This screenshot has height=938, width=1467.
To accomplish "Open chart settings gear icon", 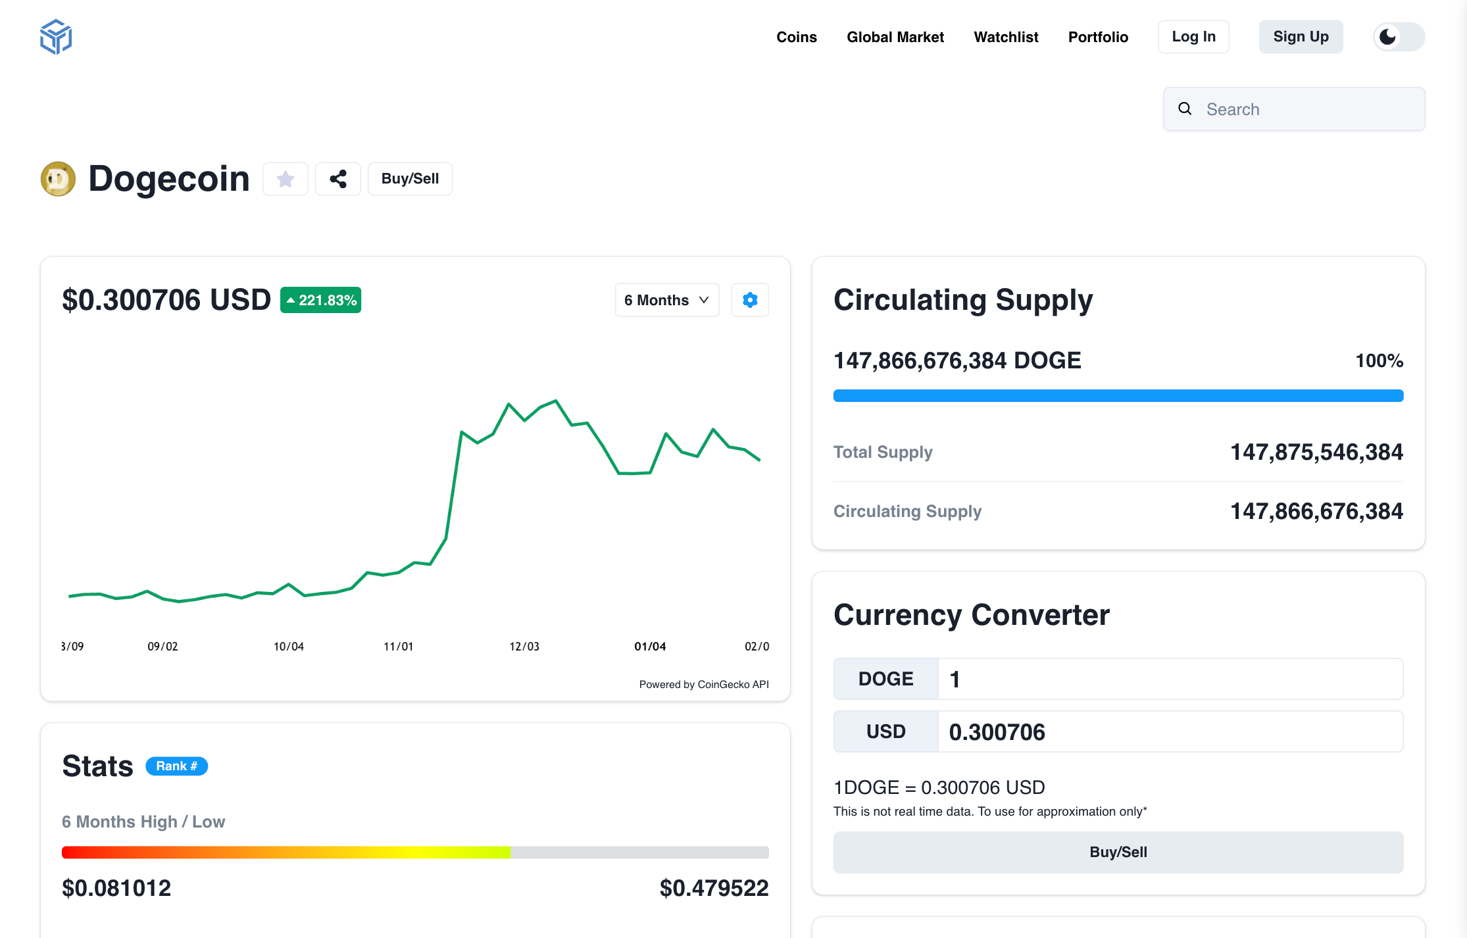I will [x=750, y=300].
